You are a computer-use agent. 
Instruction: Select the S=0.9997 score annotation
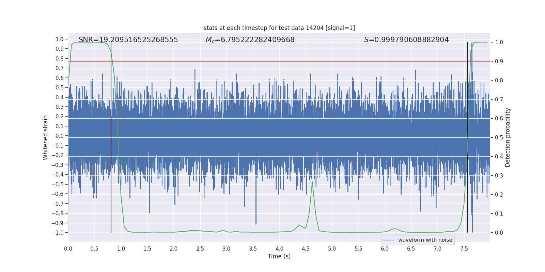pyautogui.click(x=406, y=40)
